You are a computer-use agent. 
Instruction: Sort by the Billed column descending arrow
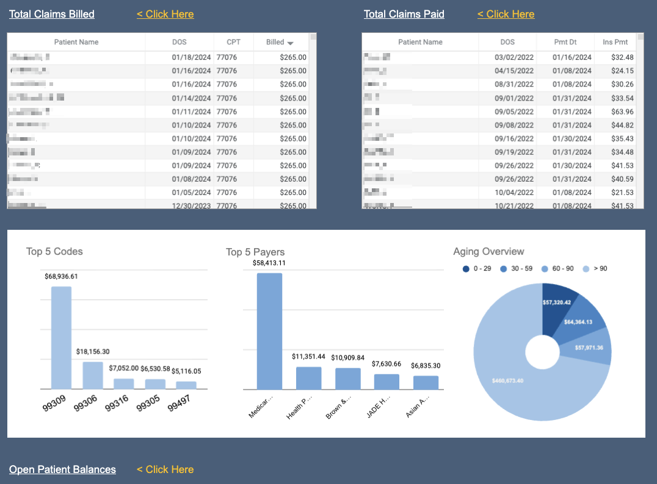(291, 43)
